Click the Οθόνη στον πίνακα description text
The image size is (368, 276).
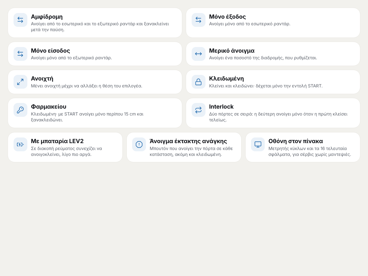[x=310, y=151]
